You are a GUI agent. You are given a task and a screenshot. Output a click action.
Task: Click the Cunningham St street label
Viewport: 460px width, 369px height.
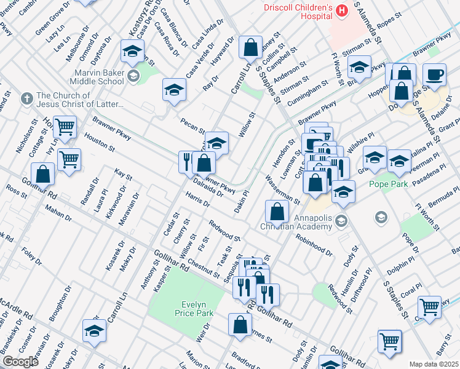click(x=307, y=93)
